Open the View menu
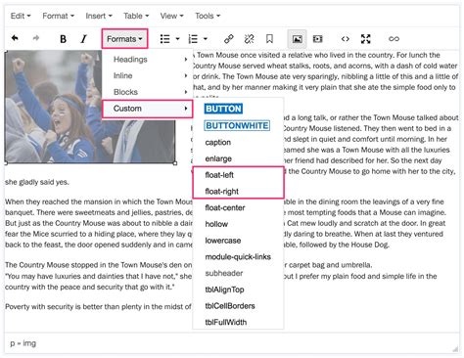Viewport: 464px width, 358px height. click(171, 16)
